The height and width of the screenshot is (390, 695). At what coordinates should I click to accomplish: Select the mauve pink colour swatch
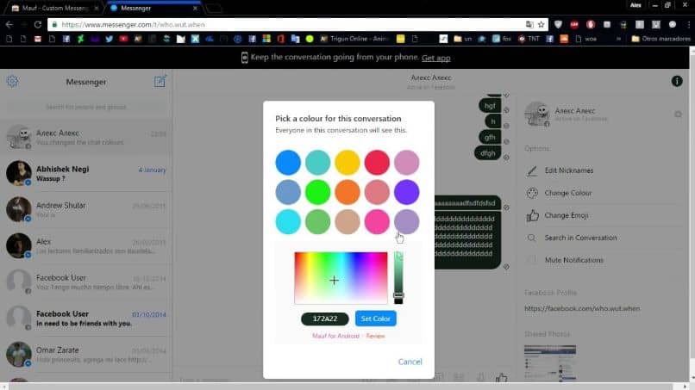(406, 163)
